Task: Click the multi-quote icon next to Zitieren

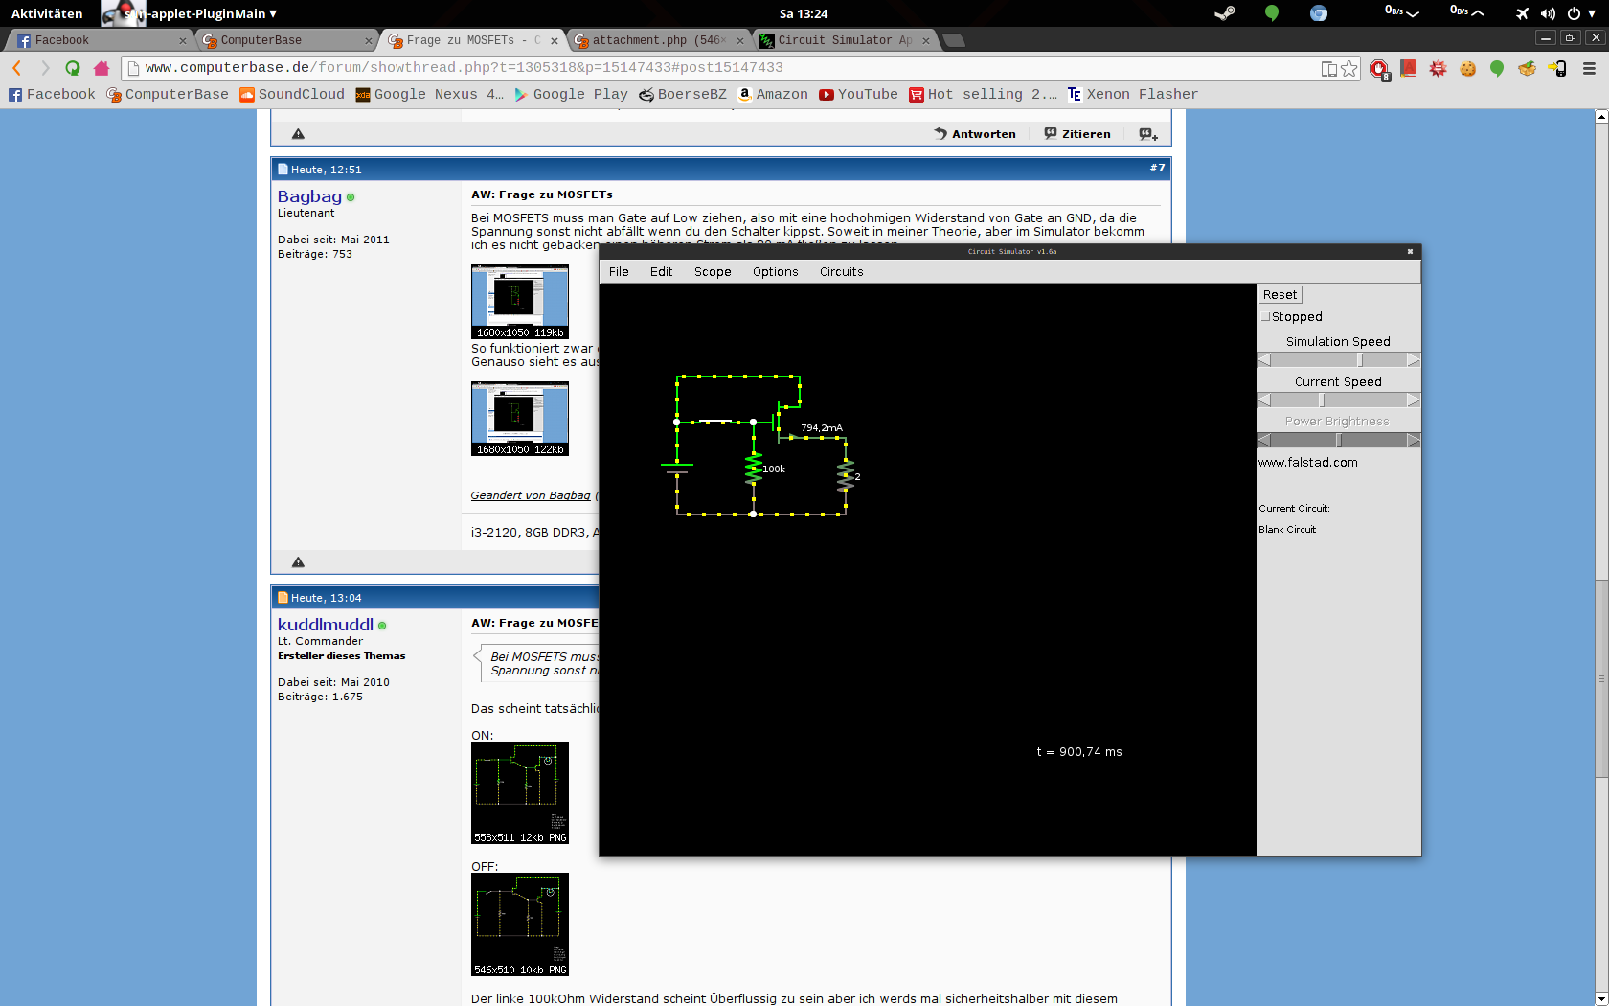Action: (1147, 134)
